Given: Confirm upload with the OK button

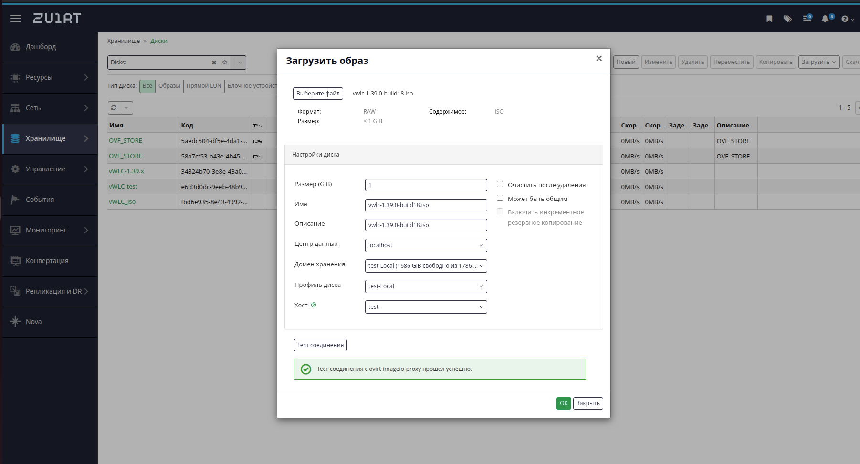Looking at the screenshot, I should 564,403.
